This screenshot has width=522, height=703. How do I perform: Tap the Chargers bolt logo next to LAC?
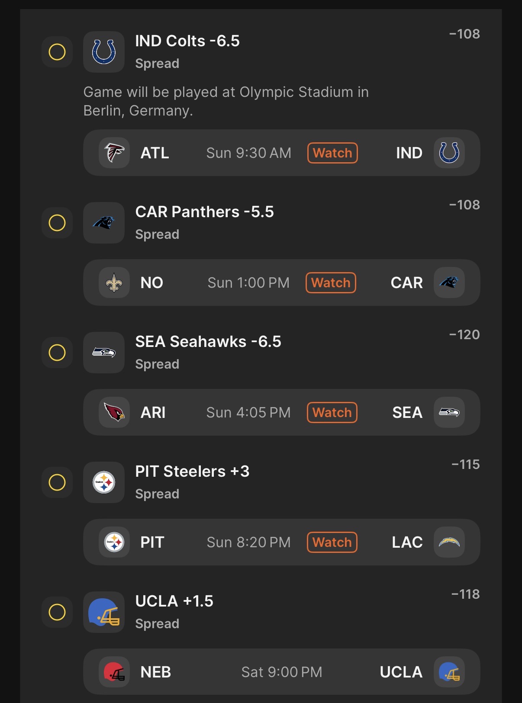449,542
